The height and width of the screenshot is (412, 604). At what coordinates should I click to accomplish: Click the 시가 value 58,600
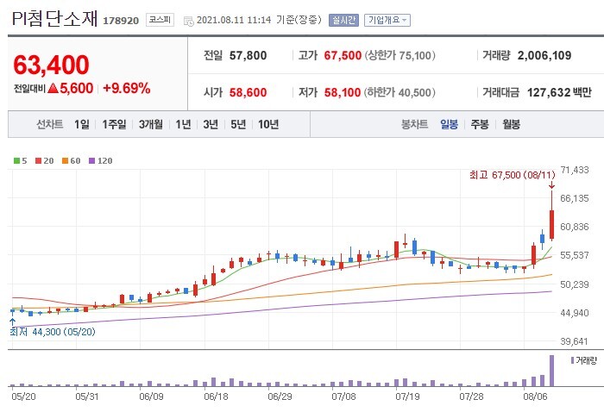click(249, 92)
